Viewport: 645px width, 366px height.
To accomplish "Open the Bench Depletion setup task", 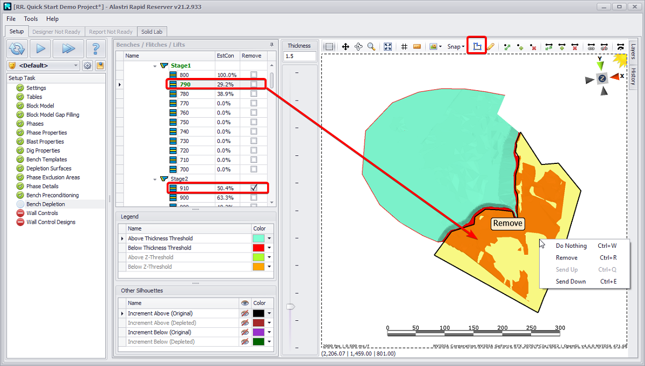I will (46, 204).
